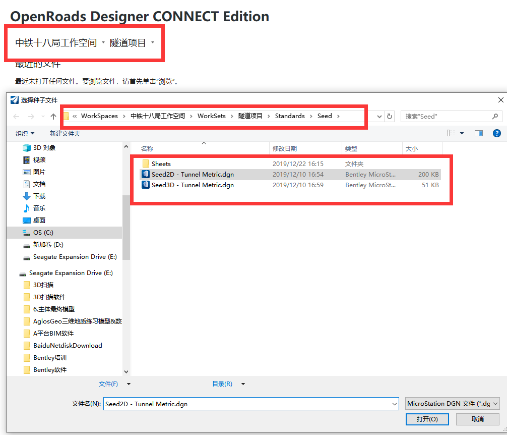Click the Sheets folder icon
The width and height of the screenshot is (507, 435).
pos(146,164)
